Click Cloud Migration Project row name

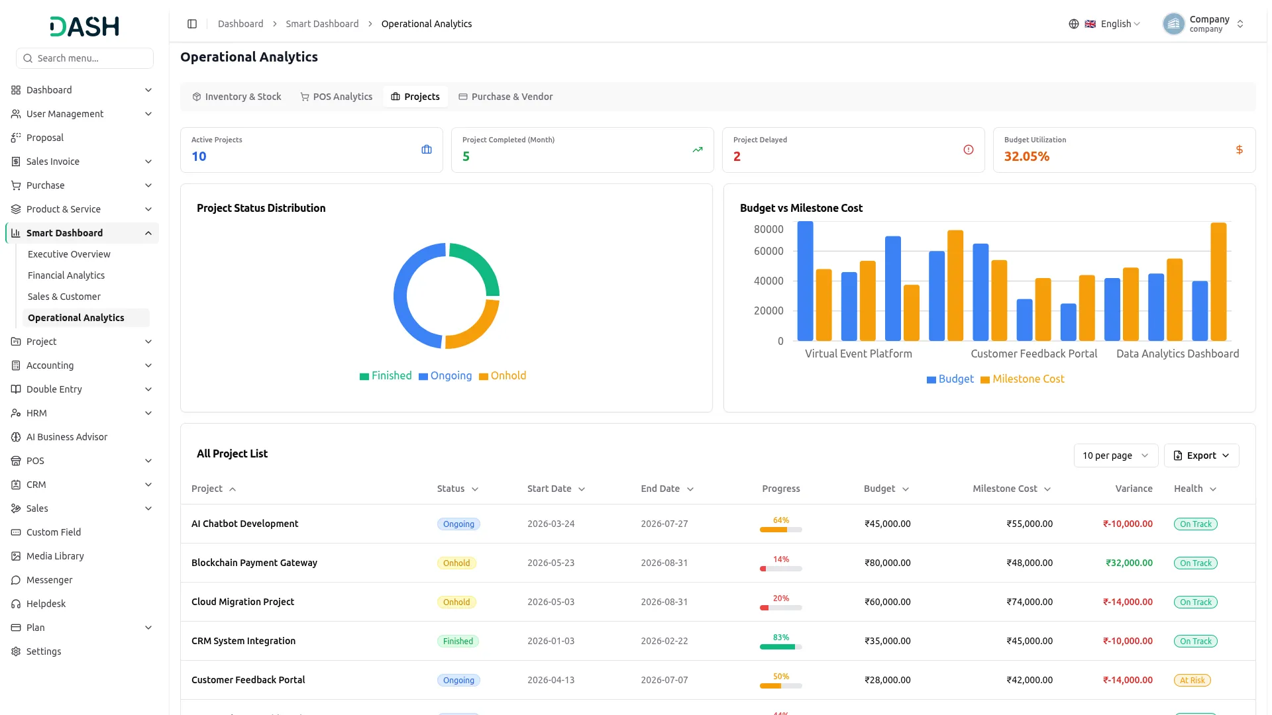click(242, 602)
